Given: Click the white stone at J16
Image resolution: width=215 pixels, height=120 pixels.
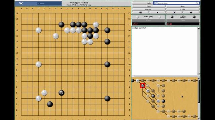Looking at the screenshot, I should 67,30.
